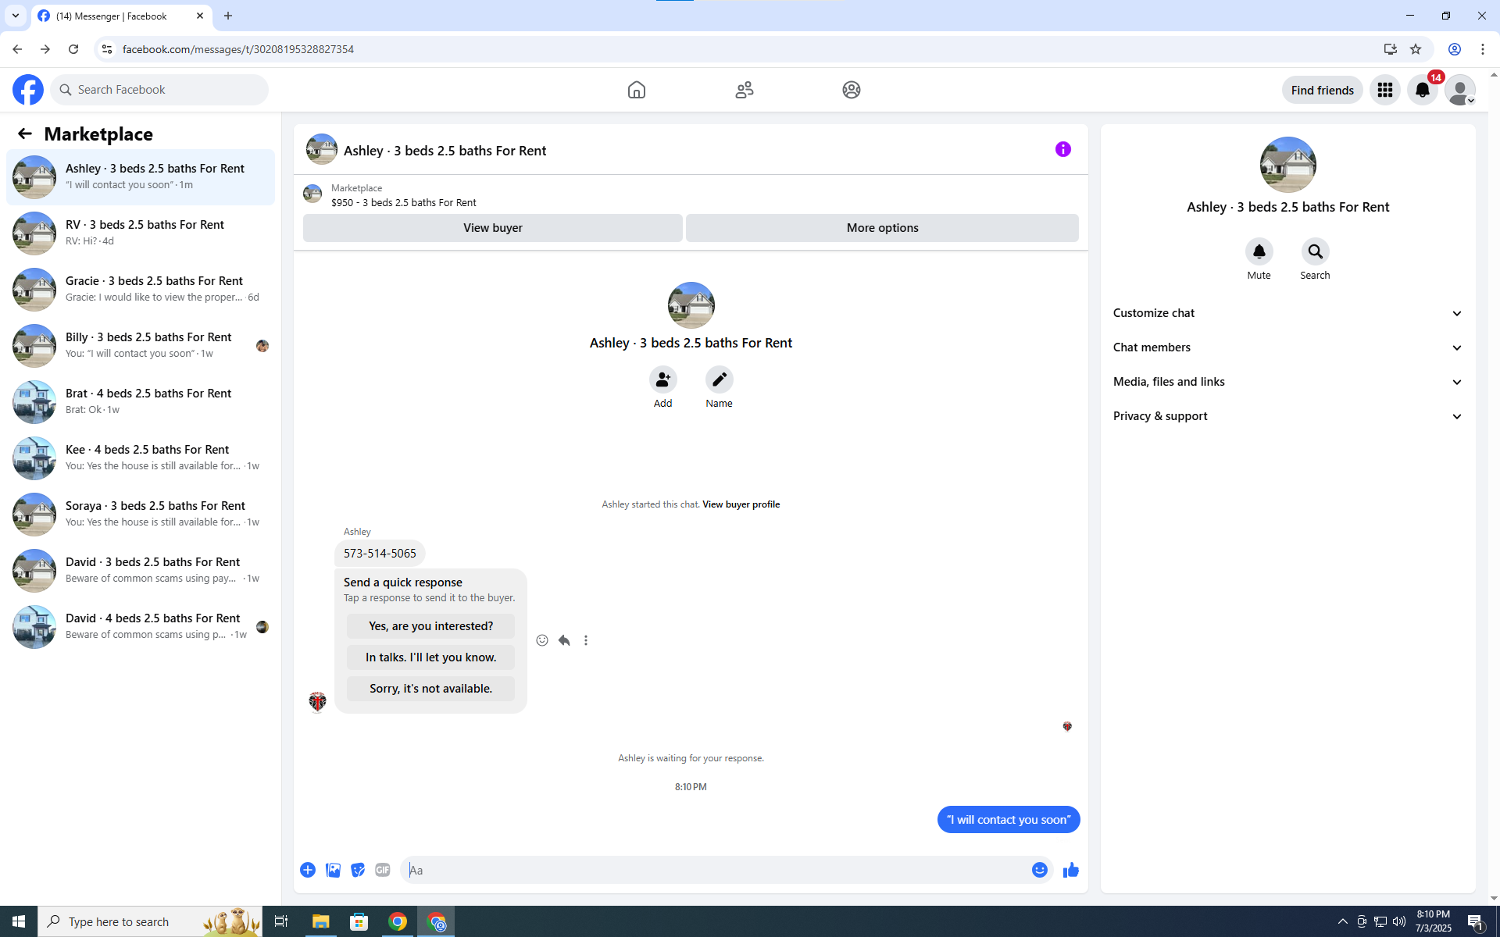Click the message text input field
The image size is (1500, 937).
(715, 870)
